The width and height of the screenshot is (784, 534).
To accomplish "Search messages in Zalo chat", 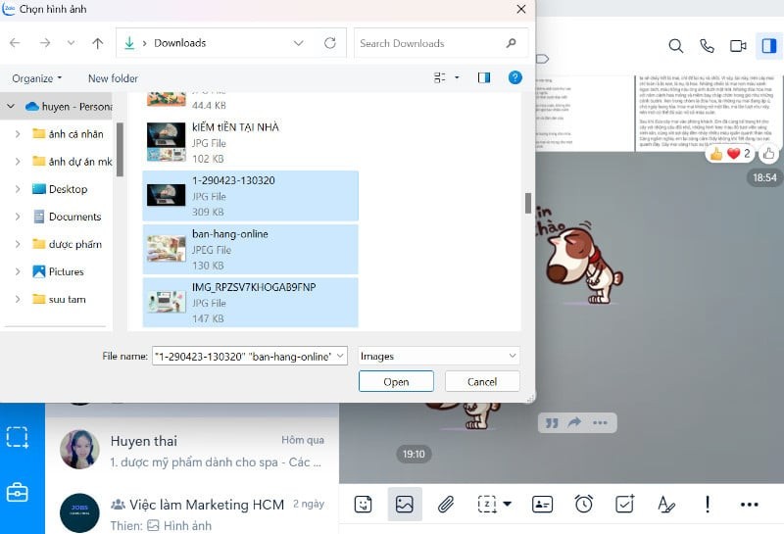I will 675,46.
